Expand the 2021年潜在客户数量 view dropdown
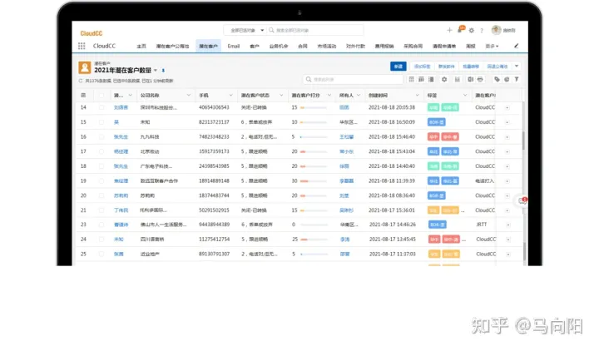 [155, 70]
